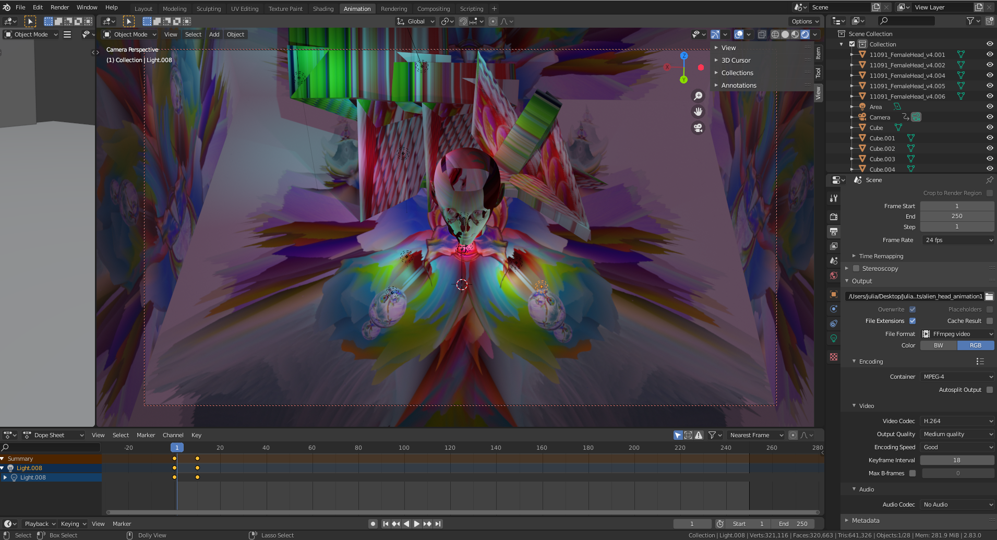
Task: Open the Texture properties tab
Action: coord(834,357)
